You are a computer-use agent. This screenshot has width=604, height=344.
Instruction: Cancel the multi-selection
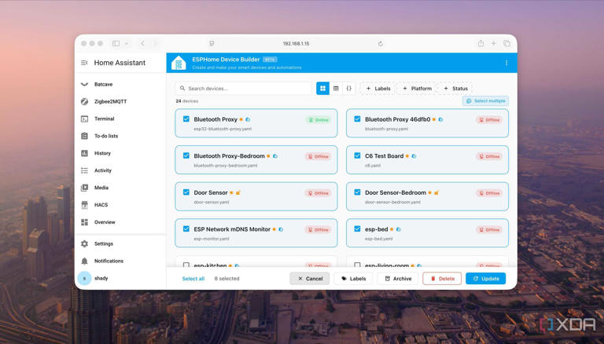[310, 279]
